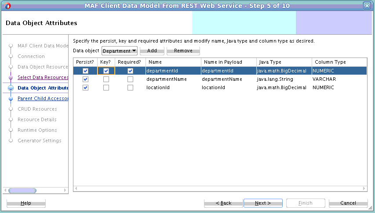Viewport: 375px width, 213px height.
Task: Select locationId Name cell
Action: coord(173,88)
